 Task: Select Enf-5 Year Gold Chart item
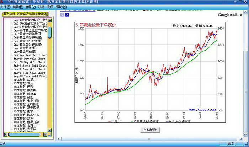pos(30,73)
